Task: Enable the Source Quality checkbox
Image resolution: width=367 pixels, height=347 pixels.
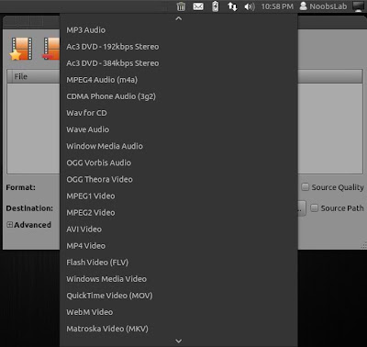Action: [306, 187]
